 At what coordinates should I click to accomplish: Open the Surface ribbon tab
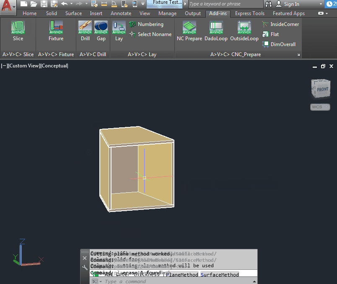point(73,13)
